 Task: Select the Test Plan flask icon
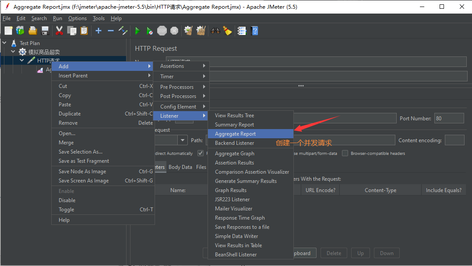pos(14,43)
